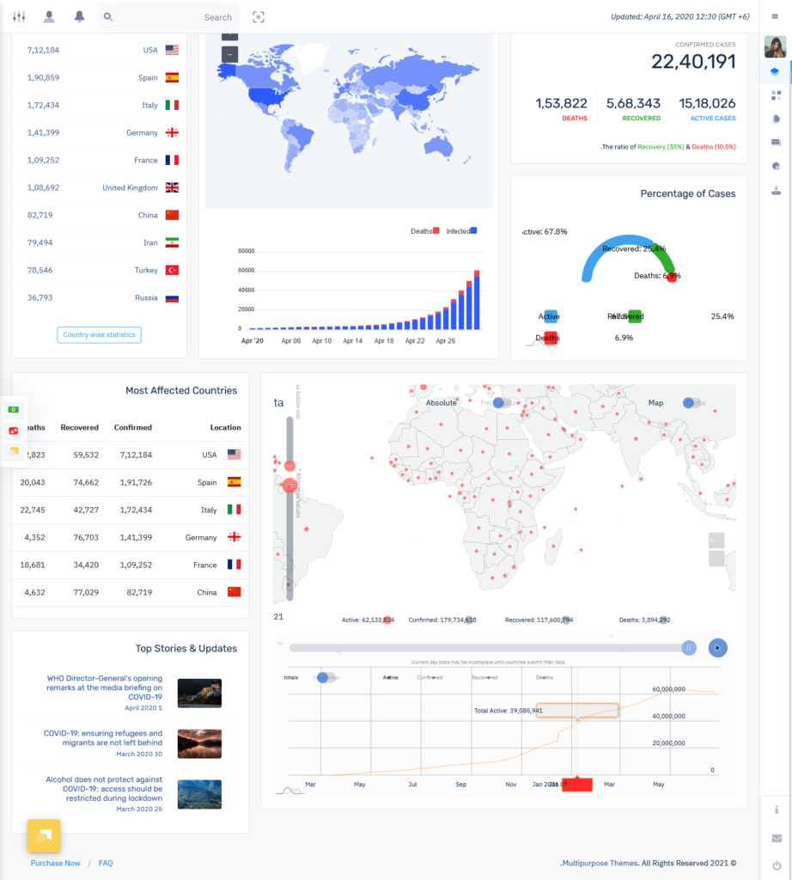Click the yellow folder floating side icon

[14, 451]
